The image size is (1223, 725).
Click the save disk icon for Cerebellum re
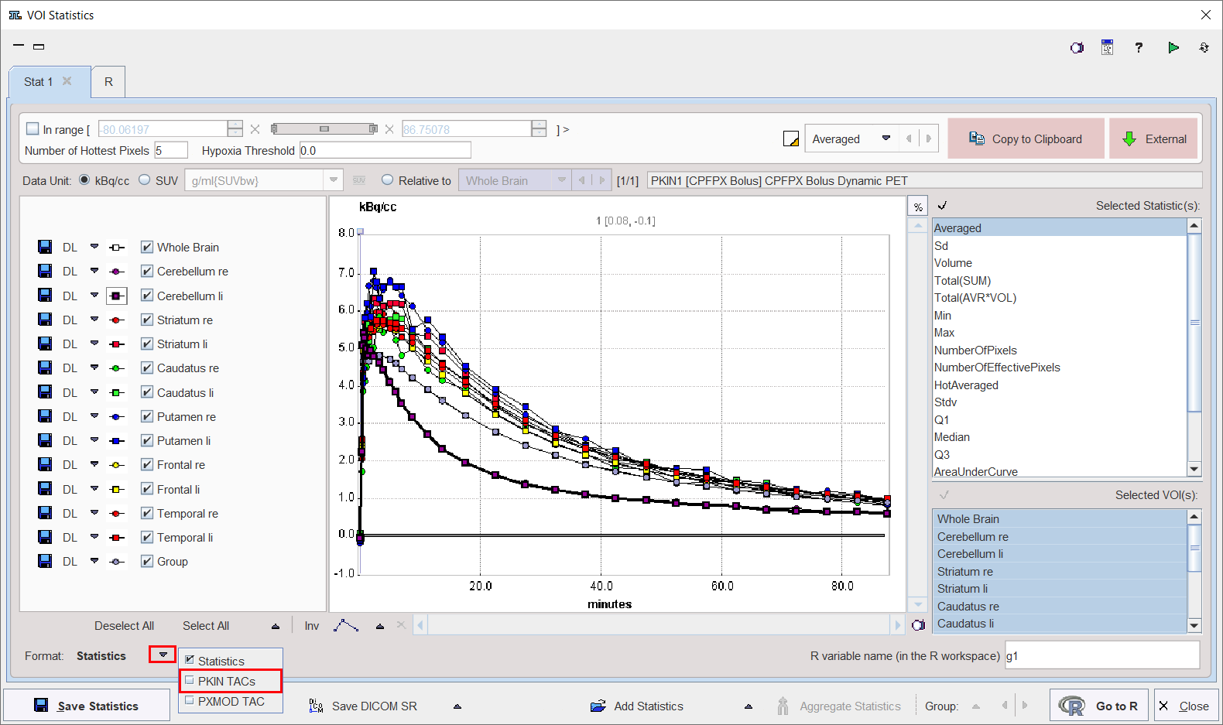pyautogui.click(x=45, y=271)
